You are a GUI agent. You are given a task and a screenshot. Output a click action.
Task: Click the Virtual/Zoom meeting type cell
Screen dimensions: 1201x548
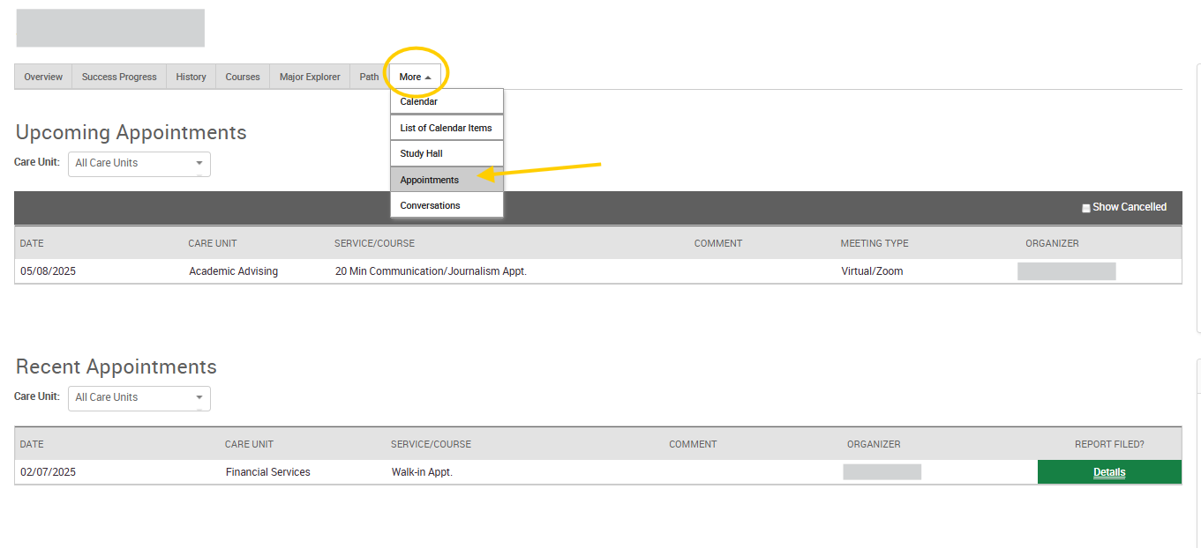point(872,271)
